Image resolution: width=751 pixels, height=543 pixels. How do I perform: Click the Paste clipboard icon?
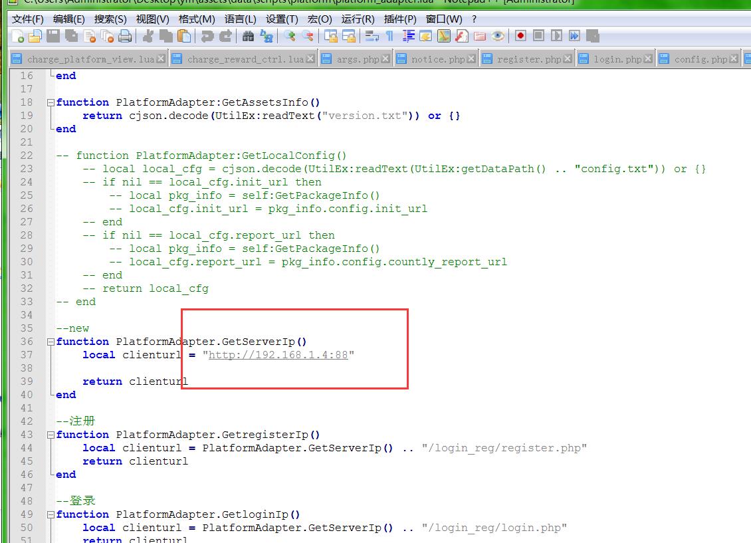click(184, 36)
